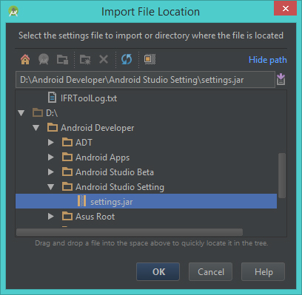
Task: Click the horizontal scrollbar of file tree
Action: (130, 232)
